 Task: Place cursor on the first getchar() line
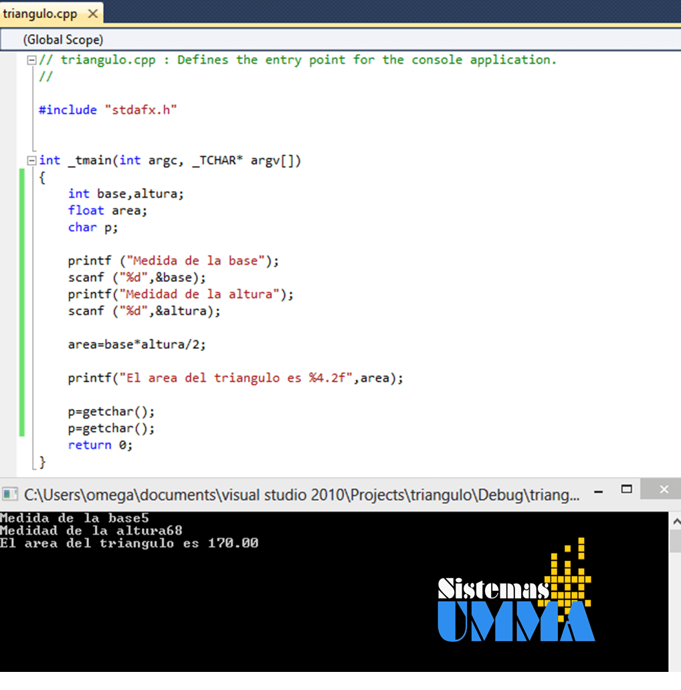tap(111, 412)
